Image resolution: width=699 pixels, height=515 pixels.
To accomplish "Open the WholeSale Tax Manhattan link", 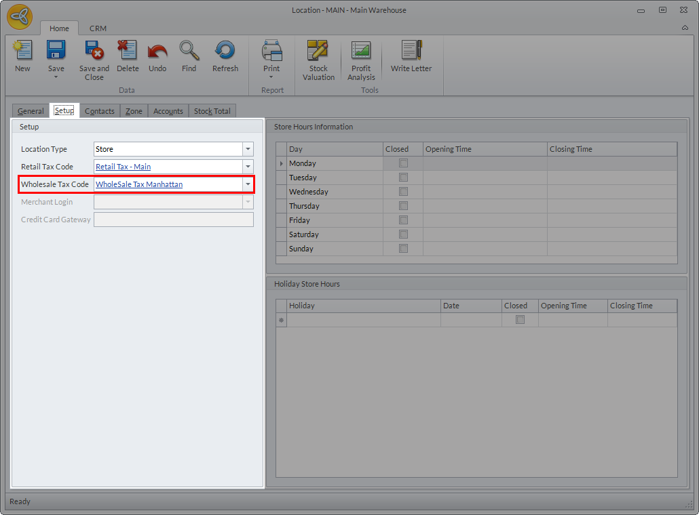I will tap(139, 184).
